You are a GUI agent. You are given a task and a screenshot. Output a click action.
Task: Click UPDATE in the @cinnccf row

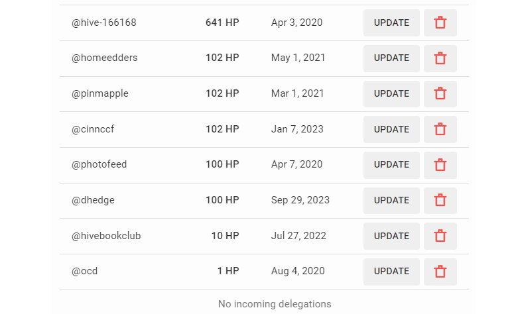[391, 130]
